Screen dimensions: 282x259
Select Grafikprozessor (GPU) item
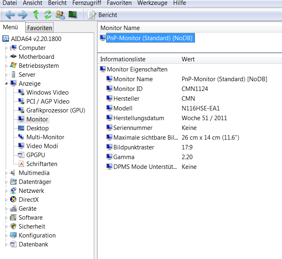56,110
